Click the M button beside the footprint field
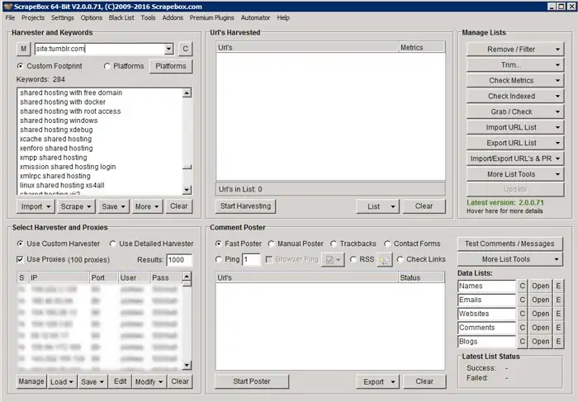Viewport: 578px width, 402px height. 23,49
